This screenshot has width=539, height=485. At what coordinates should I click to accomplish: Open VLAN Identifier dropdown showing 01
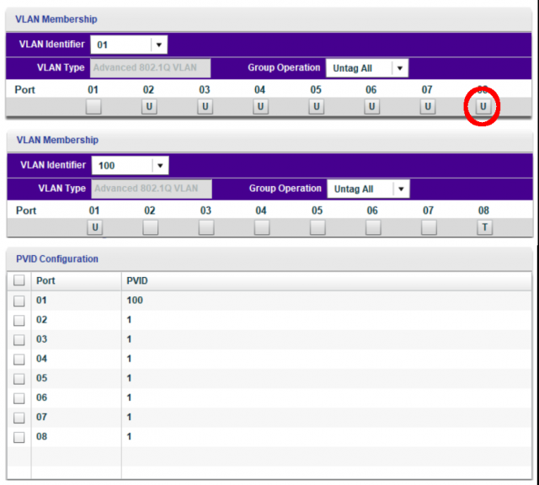[160, 45]
